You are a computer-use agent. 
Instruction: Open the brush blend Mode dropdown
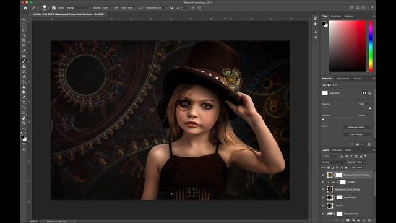tap(79, 8)
